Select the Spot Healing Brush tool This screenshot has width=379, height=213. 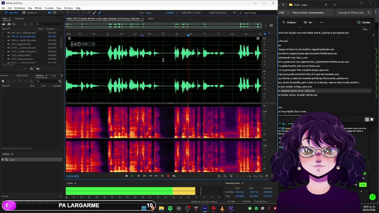99,13
